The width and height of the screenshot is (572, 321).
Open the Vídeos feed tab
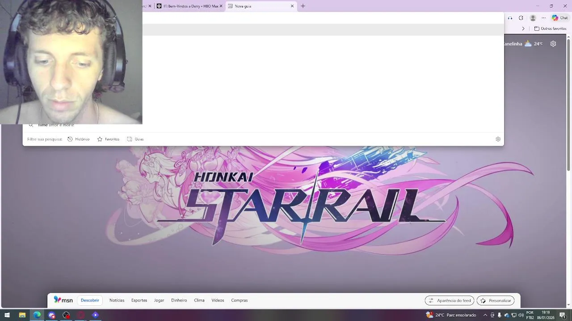218,300
